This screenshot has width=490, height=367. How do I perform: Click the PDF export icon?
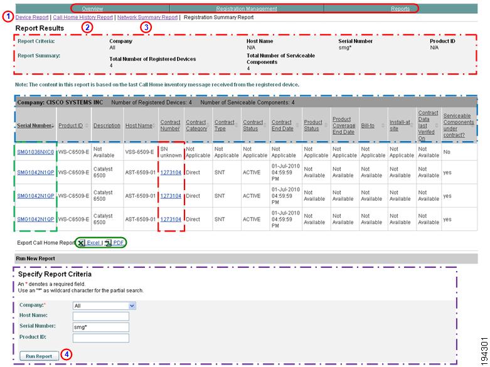pos(108,242)
